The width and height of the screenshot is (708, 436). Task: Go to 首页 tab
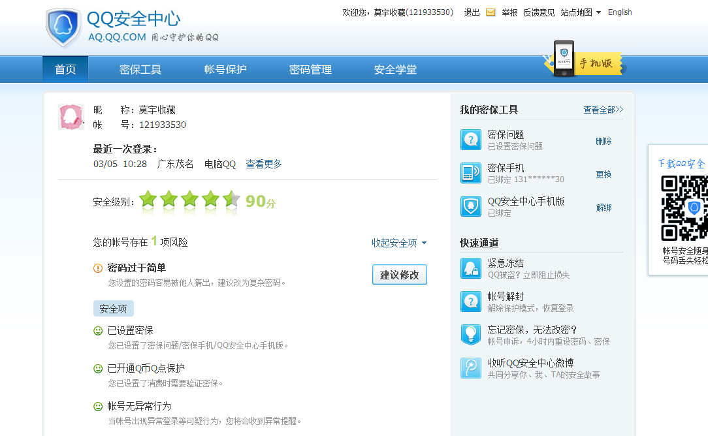(x=65, y=69)
